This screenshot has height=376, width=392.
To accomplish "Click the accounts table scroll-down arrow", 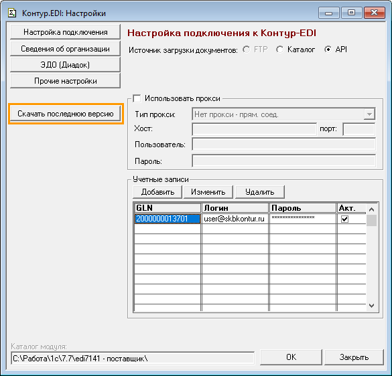I will pos(371,306).
